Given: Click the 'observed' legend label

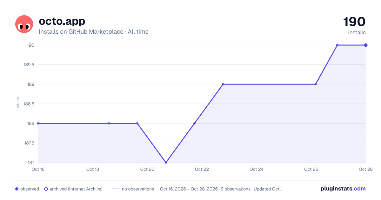Looking at the screenshot, I should (x=30, y=189).
